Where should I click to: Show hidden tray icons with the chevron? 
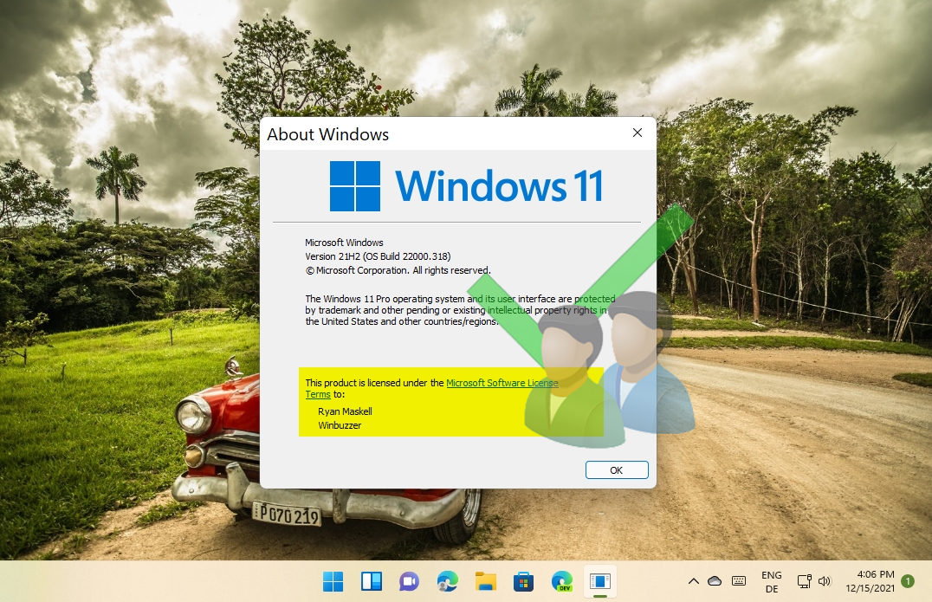coord(693,581)
